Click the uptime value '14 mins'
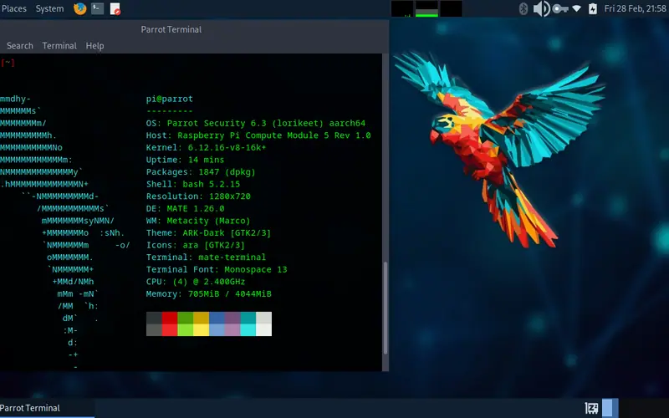Image resolution: width=669 pixels, height=418 pixels. tap(206, 160)
